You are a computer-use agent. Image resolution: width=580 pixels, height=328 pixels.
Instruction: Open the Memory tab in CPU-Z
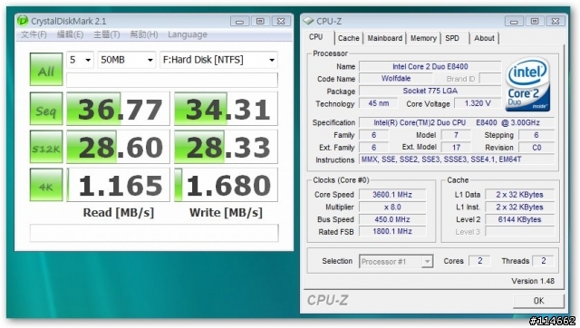[423, 38]
